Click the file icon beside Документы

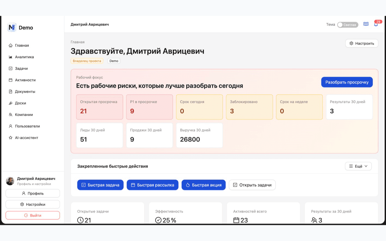tap(11, 91)
